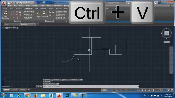Switch to the Layout1 tab
The height and width of the screenshot is (98, 175).
(14, 90)
